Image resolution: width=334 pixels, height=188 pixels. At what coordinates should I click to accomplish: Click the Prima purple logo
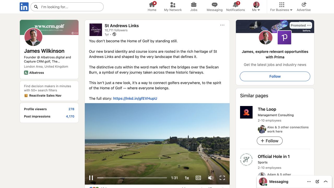tap(284, 37)
